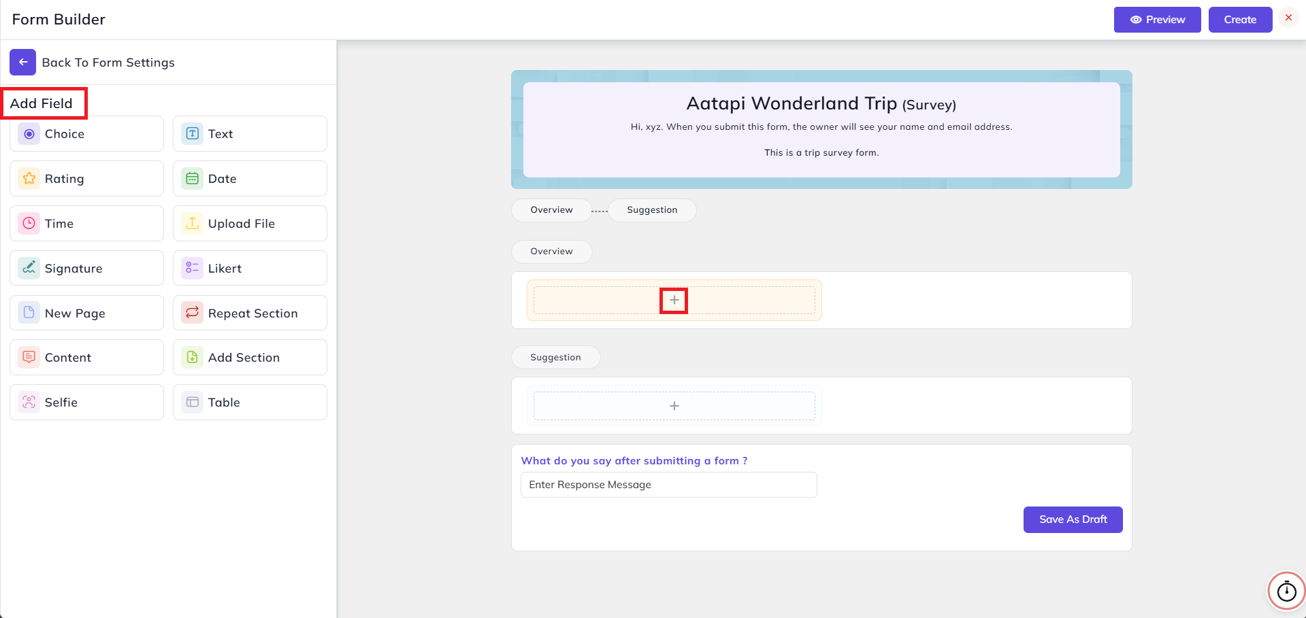This screenshot has height=618, width=1306.
Task: Insert a Repeat Section
Action: point(250,313)
